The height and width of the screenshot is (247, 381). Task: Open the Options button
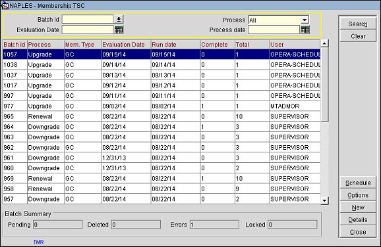point(358,195)
